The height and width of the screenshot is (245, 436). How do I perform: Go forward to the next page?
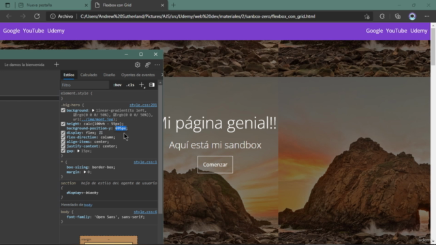22,16
